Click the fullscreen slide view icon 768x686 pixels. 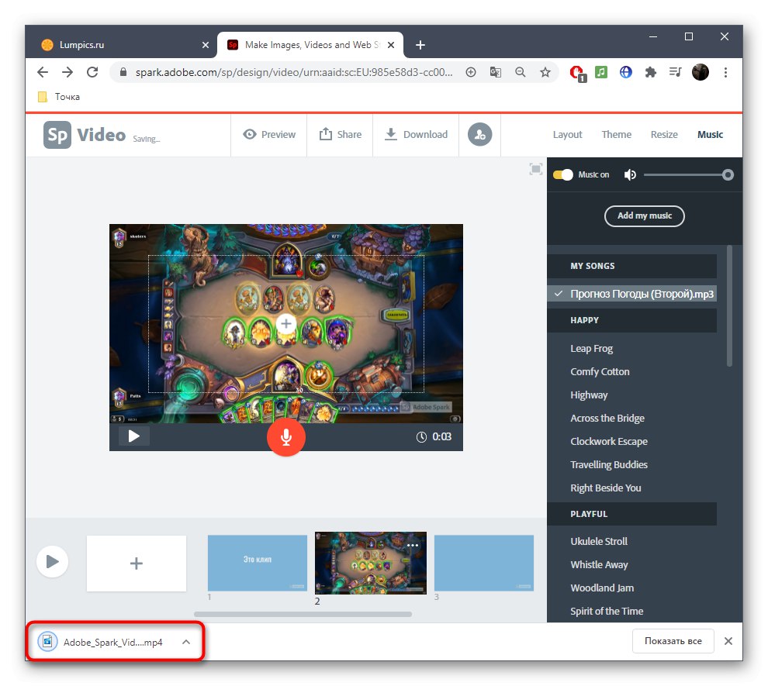(536, 169)
